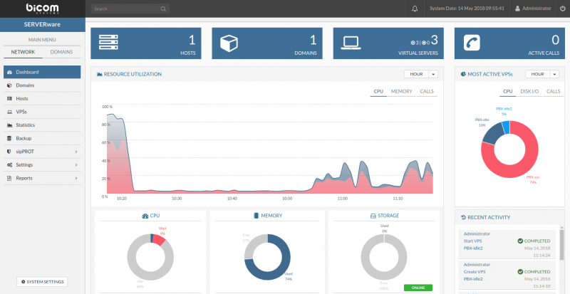
Task: Click the power logout icon
Action: coord(563,9)
